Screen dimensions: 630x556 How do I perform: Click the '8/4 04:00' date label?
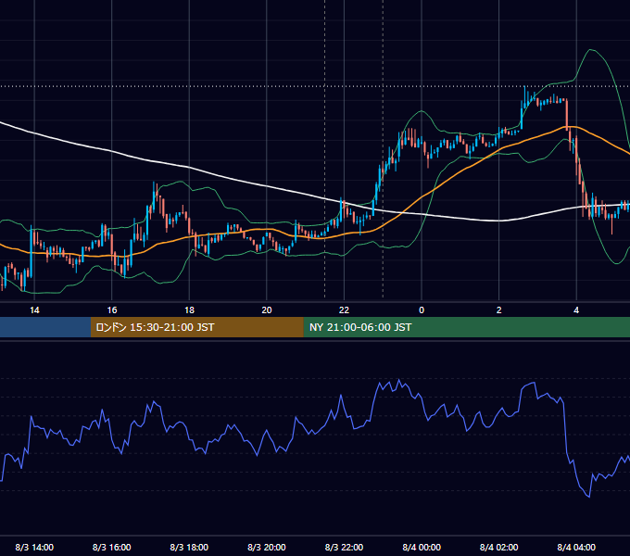tap(576, 547)
